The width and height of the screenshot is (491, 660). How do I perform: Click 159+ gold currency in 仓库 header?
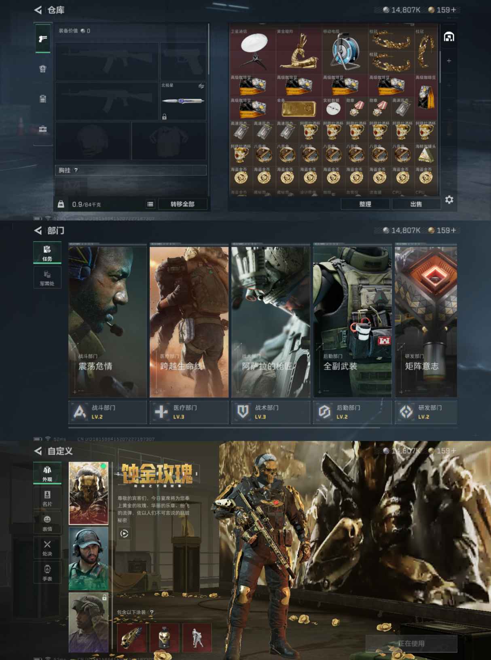[442, 10]
